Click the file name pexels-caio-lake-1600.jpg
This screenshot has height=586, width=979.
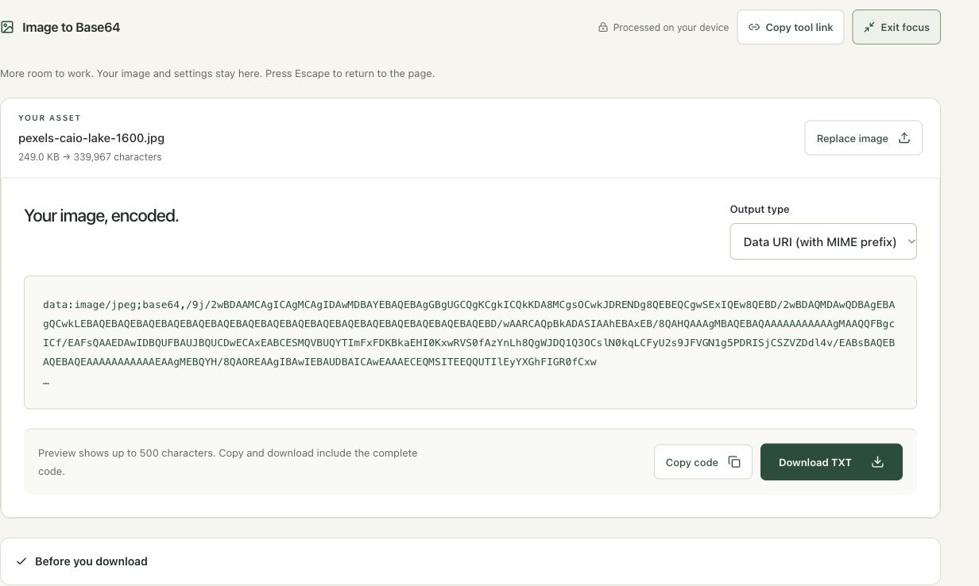pyautogui.click(x=91, y=138)
